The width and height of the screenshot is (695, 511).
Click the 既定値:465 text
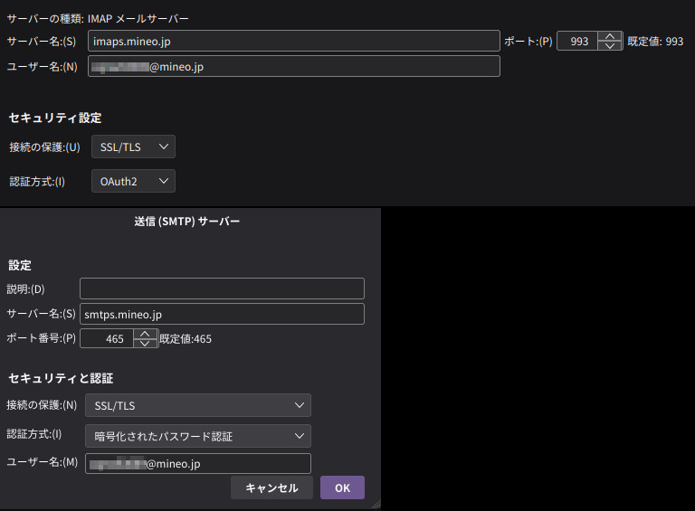pyautogui.click(x=186, y=339)
